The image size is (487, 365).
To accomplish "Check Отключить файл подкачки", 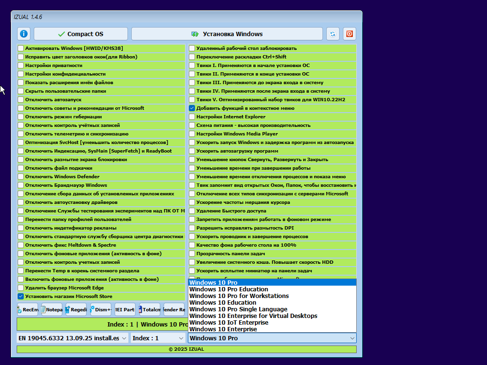I will tap(21, 168).
